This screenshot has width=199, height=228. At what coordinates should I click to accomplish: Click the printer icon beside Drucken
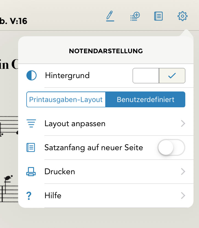(x=31, y=172)
